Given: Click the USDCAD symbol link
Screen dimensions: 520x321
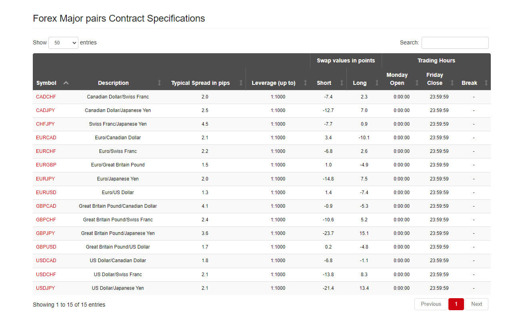Looking at the screenshot, I should [x=46, y=261].
